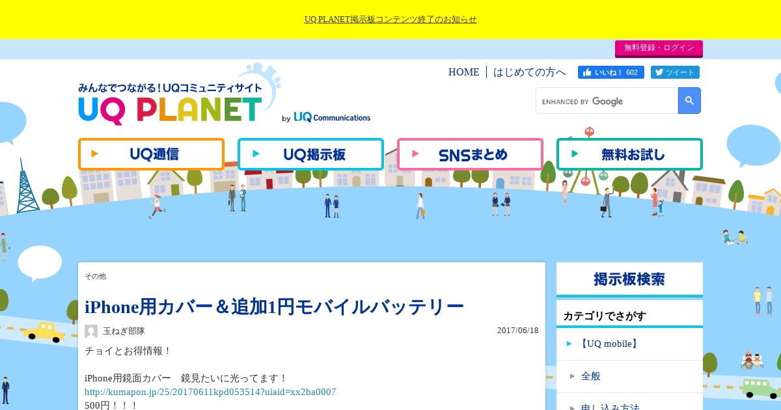Open the SNSまとめ navigation tab
This screenshot has height=410, width=781.
pyautogui.click(x=470, y=154)
